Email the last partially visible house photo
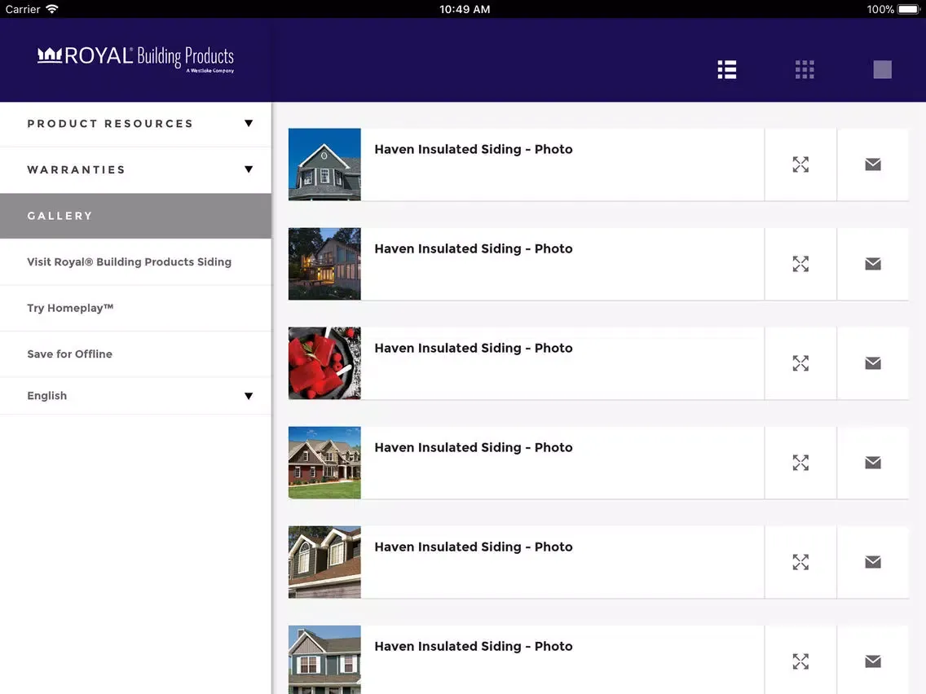This screenshot has height=694, width=926. 873,661
